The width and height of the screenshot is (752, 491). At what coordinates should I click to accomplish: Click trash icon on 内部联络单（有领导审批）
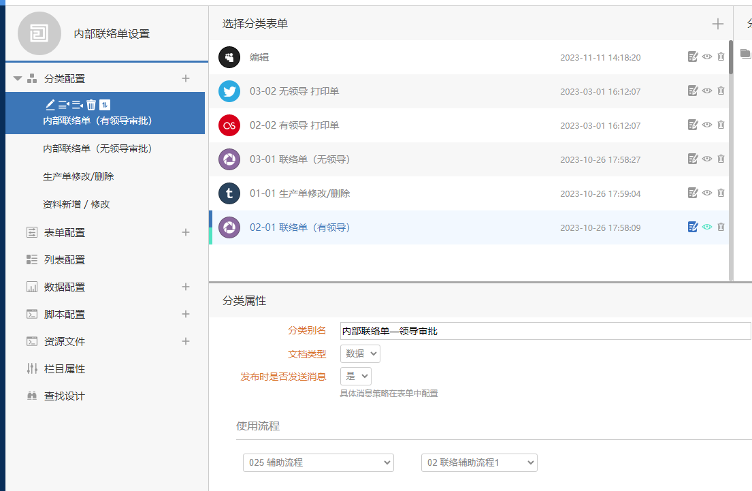click(x=91, y=105)
